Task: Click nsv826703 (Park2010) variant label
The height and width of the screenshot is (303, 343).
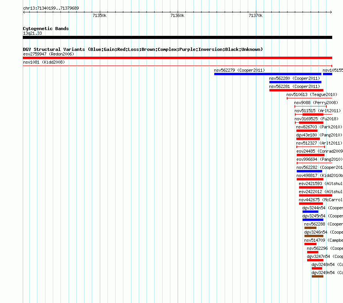Action: (319, 127)
